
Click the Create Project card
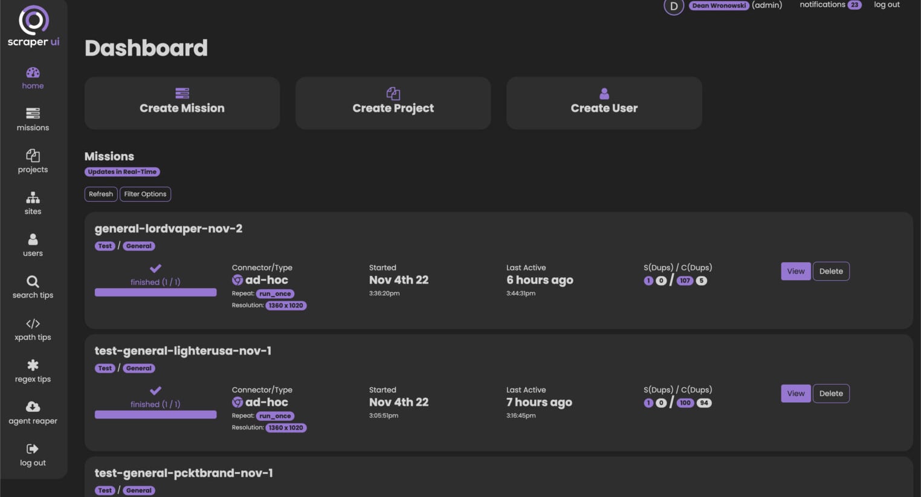click(393, 103)
